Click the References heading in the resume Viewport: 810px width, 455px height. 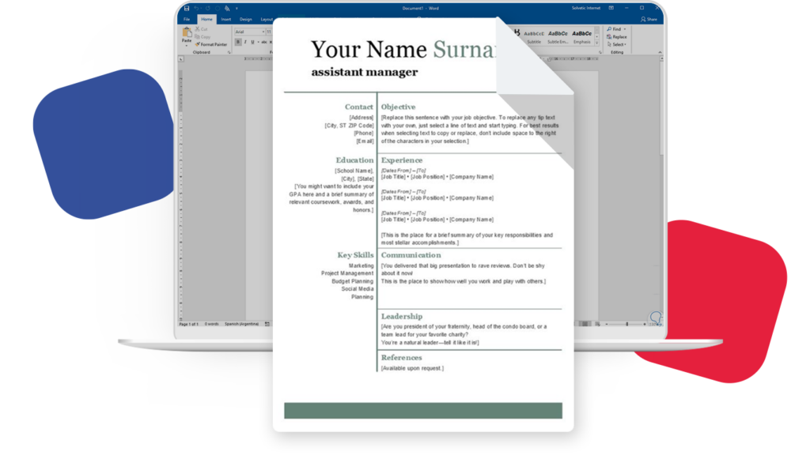[x=401, y=358]
